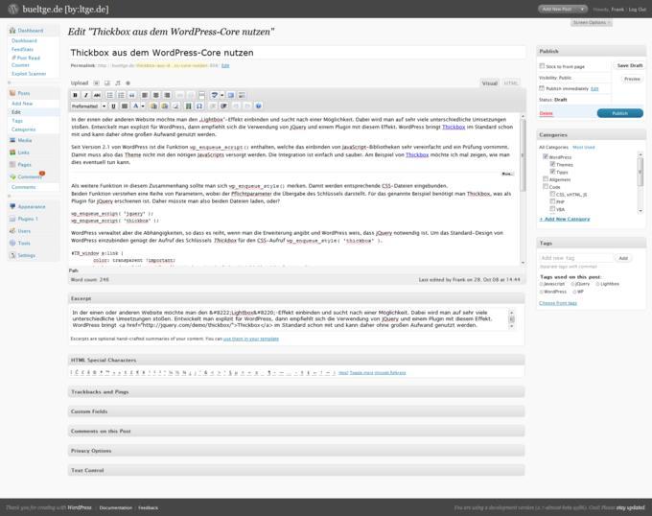The width and height of the screenshot is (652, 516).
Task: Toggle the spellchecker icon
Action: [x=214, y=95]
